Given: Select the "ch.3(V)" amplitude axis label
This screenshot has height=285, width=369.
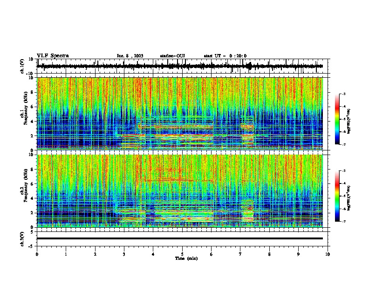Looking at the screenshot, I should tap(22, 239).
